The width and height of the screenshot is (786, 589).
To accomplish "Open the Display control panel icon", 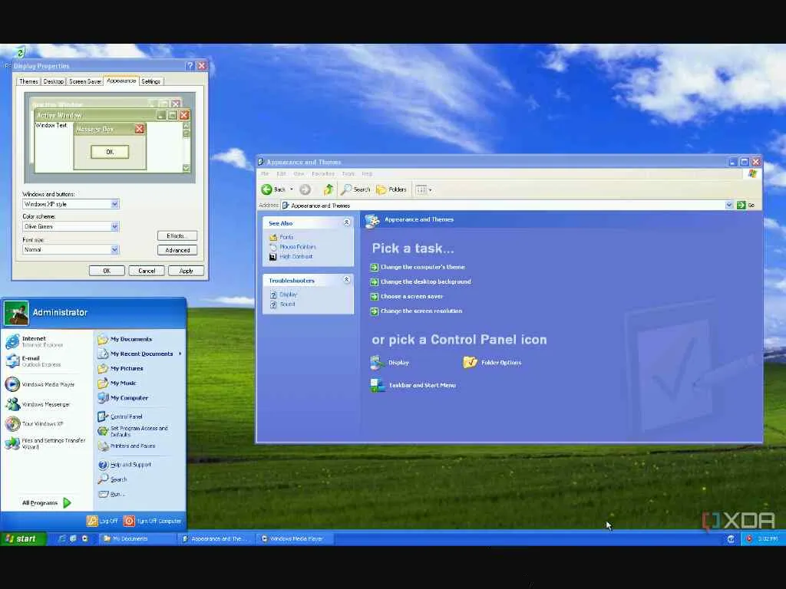I will click(x=389, y=362).
